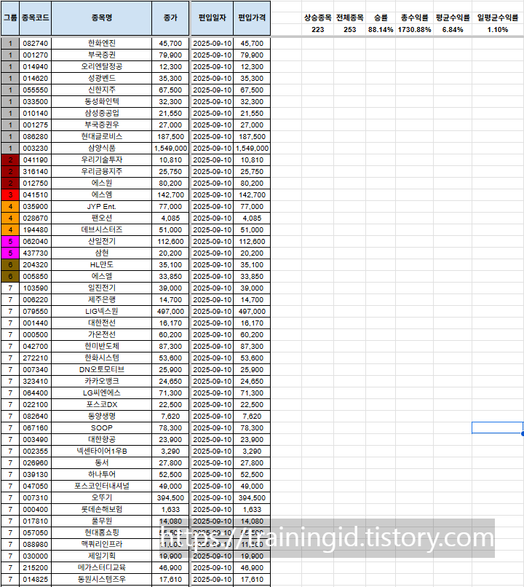Click the stock name 카카오뱅크
This screenshot has width=524, height=587.
coord(101,381)
